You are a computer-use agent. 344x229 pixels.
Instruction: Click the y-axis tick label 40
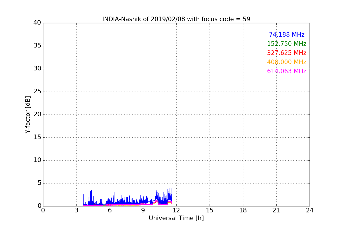[37, 23]
